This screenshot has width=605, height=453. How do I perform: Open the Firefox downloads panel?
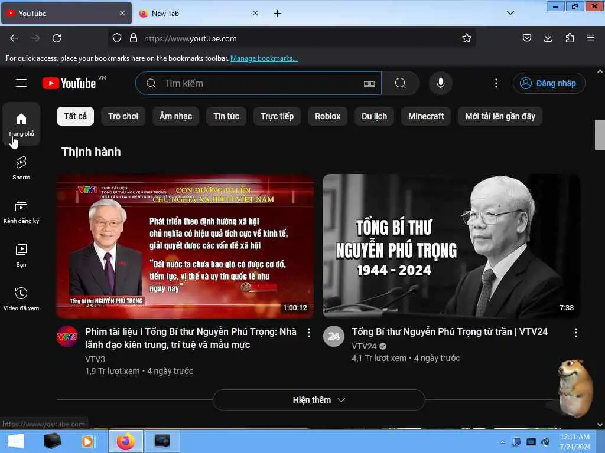(548, 38)
